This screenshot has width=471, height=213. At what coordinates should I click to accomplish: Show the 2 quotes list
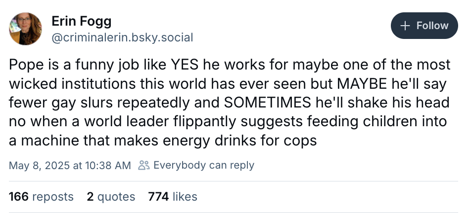[111, 197]
